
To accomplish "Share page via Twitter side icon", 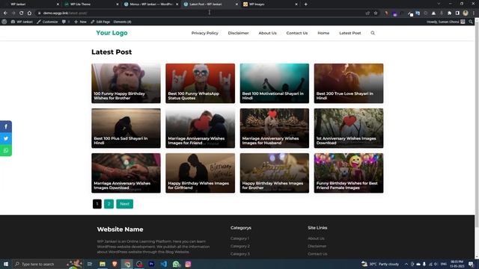I will pos(6,138).
